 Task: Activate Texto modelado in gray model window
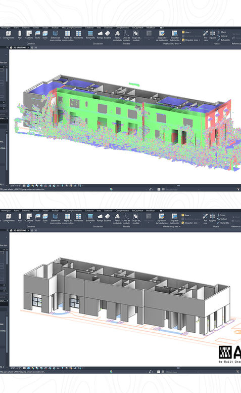(117, 219)
